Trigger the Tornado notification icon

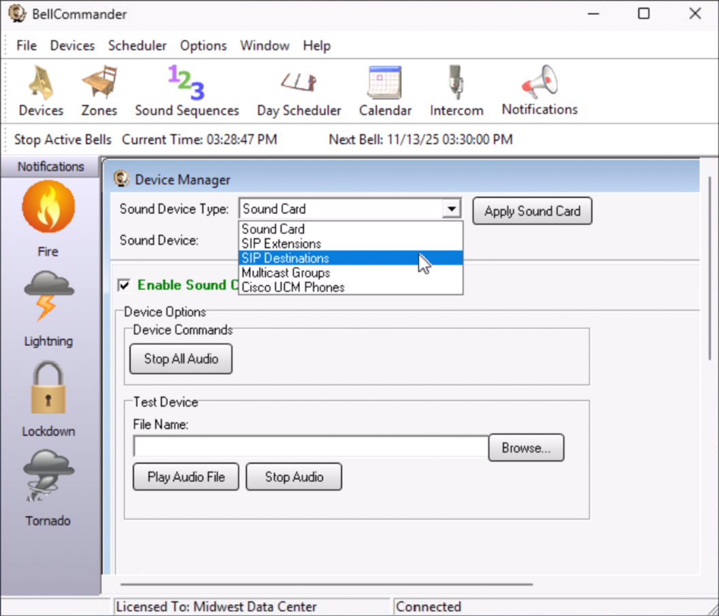click(48, 477)
